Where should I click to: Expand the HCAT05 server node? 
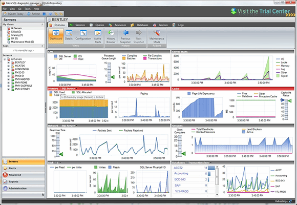coord(8,66)
